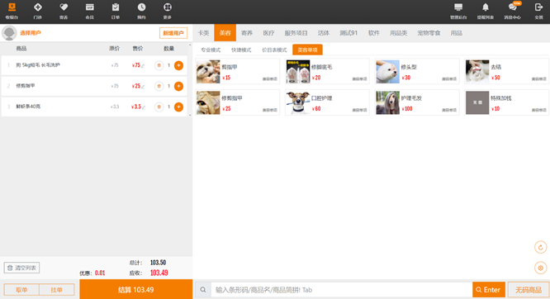Click the cart list scrollbar down arrow
The image size is (550, 299).
[x=190, y=115]
